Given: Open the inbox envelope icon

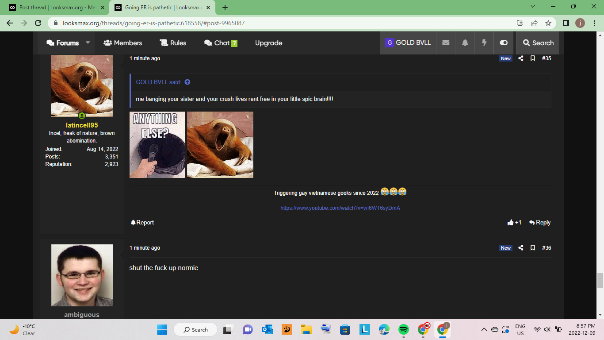Looking at the screenshot, I should (446, 43).
